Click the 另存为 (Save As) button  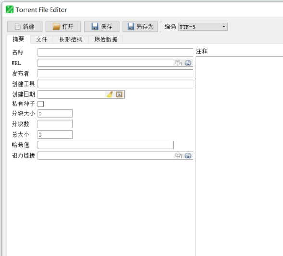[140, 26]
